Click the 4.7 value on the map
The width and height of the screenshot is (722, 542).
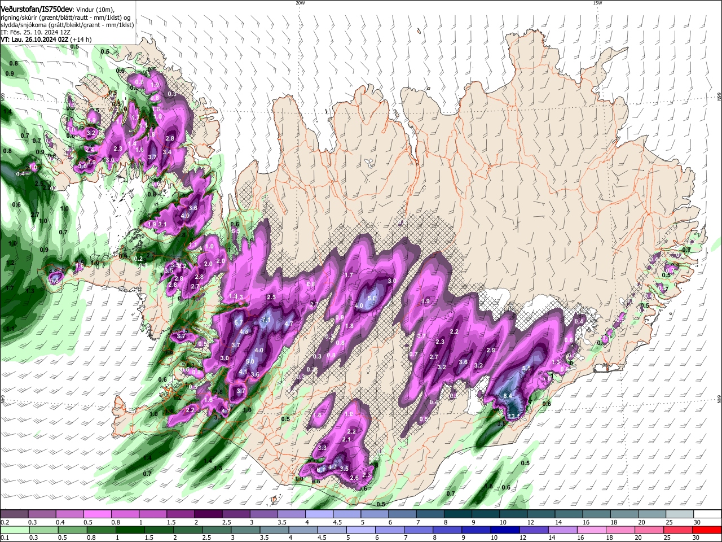288,324
